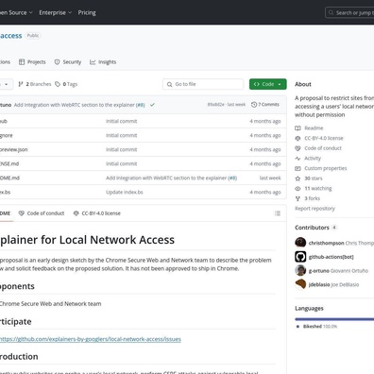Click the heart icon beside Code of conduct in About
The width and height of the screenshot is (374, 374).
pos(297,148)
